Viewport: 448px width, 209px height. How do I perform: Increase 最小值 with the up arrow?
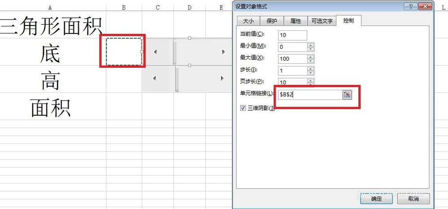(311, 45)
